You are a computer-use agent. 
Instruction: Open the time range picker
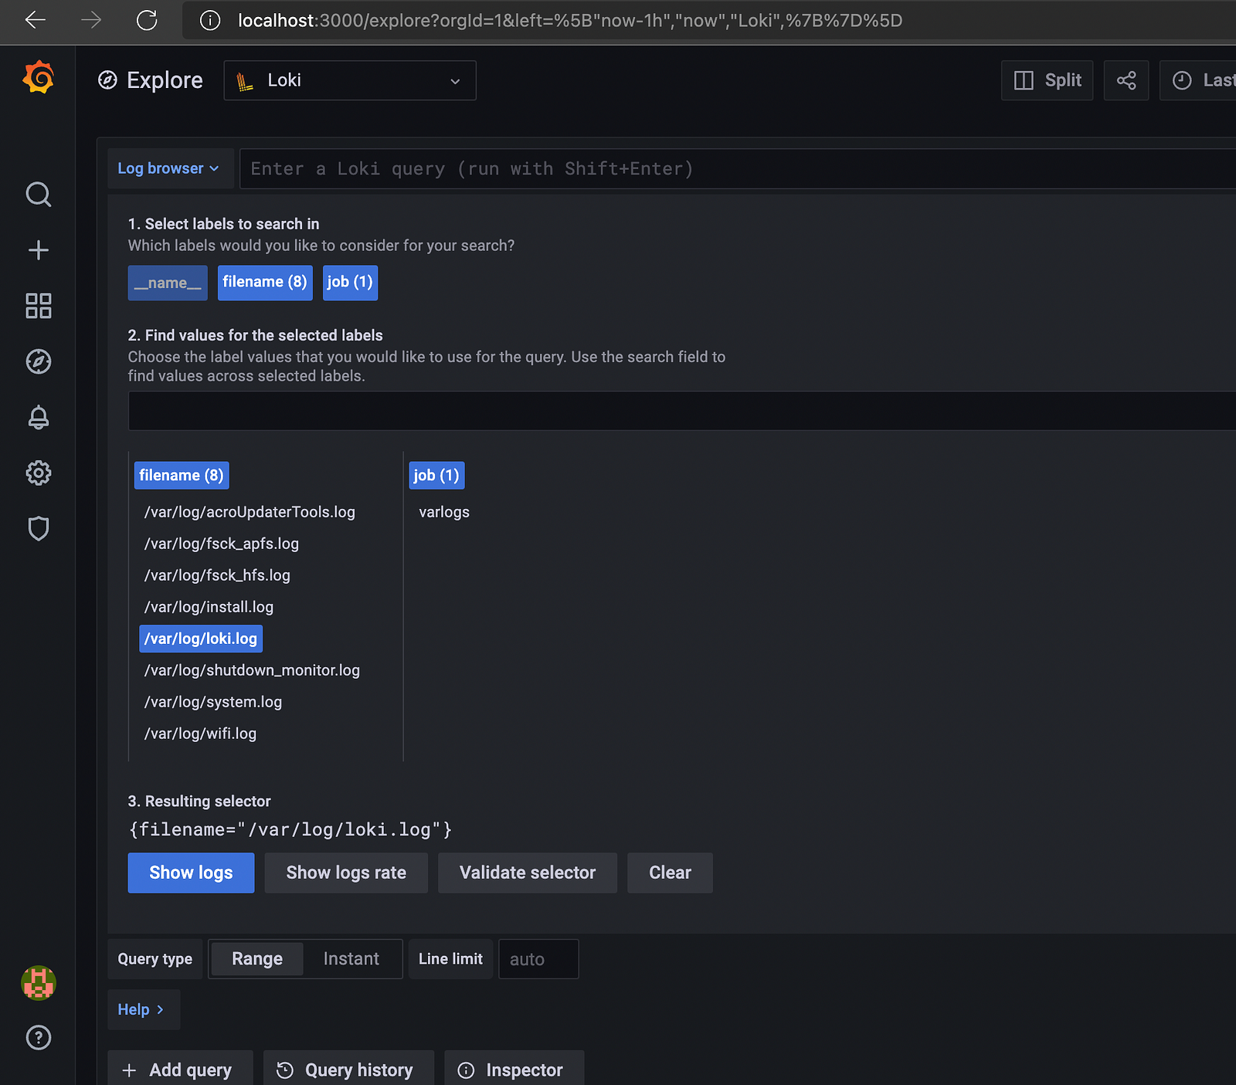[1198, 80]
